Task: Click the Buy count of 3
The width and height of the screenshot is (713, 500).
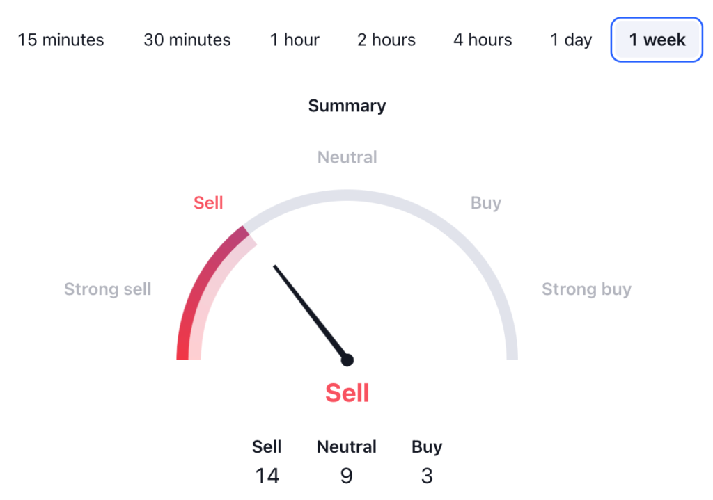Action: point(426,475)
